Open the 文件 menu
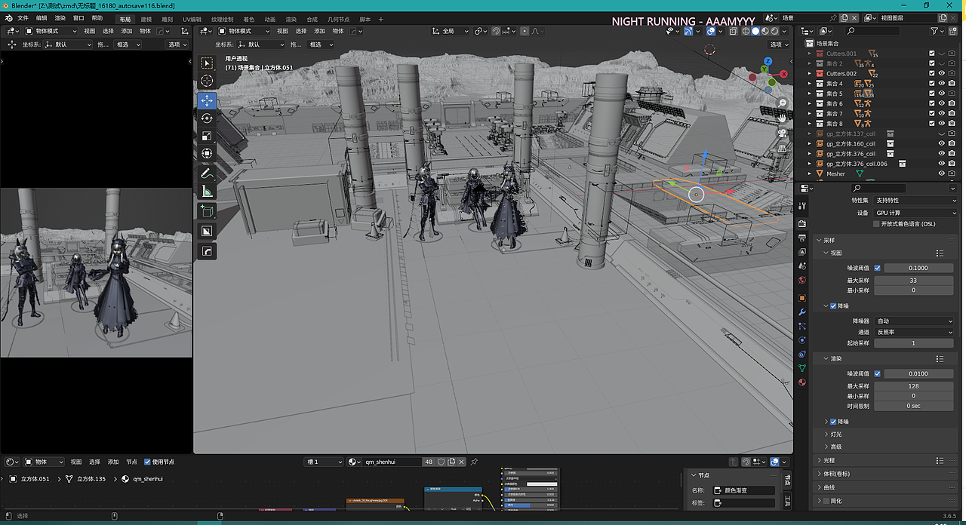 tap(23, 18)
